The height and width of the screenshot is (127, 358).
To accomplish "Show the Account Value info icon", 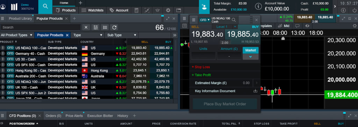I will pos(258,7).
